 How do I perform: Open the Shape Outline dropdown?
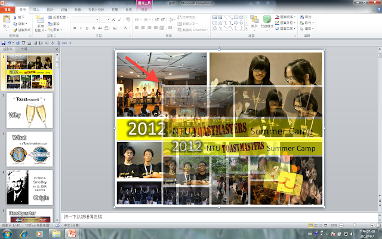click(x=285, y=23)
